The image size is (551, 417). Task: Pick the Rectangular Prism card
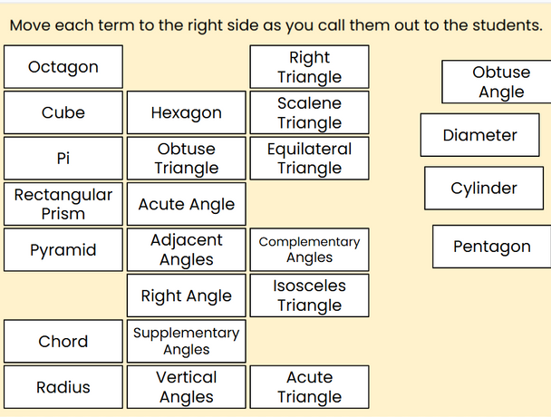point(63,204)
